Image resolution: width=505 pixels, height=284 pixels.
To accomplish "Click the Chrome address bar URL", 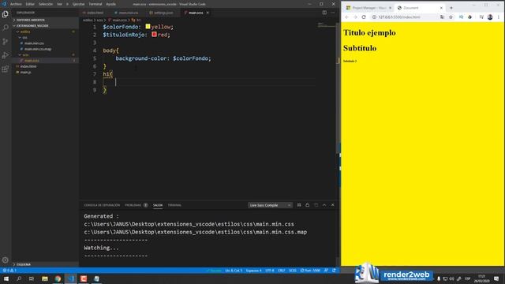I will click(399, 17).
